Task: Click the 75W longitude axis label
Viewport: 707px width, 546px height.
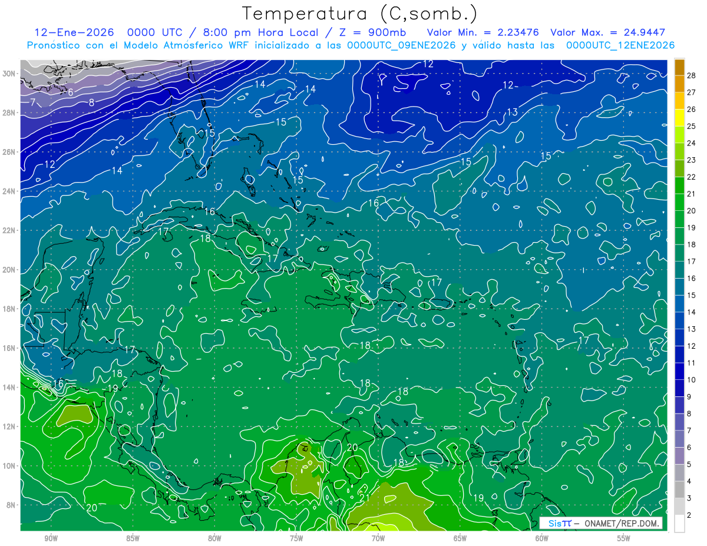Action: [x=296, y=538]
